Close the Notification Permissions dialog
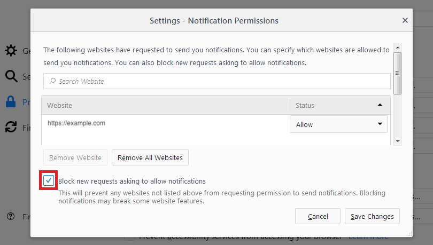433x245 pixels. [405, 20]
